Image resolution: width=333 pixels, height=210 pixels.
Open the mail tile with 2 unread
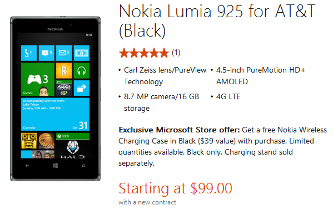click(64, 53)
